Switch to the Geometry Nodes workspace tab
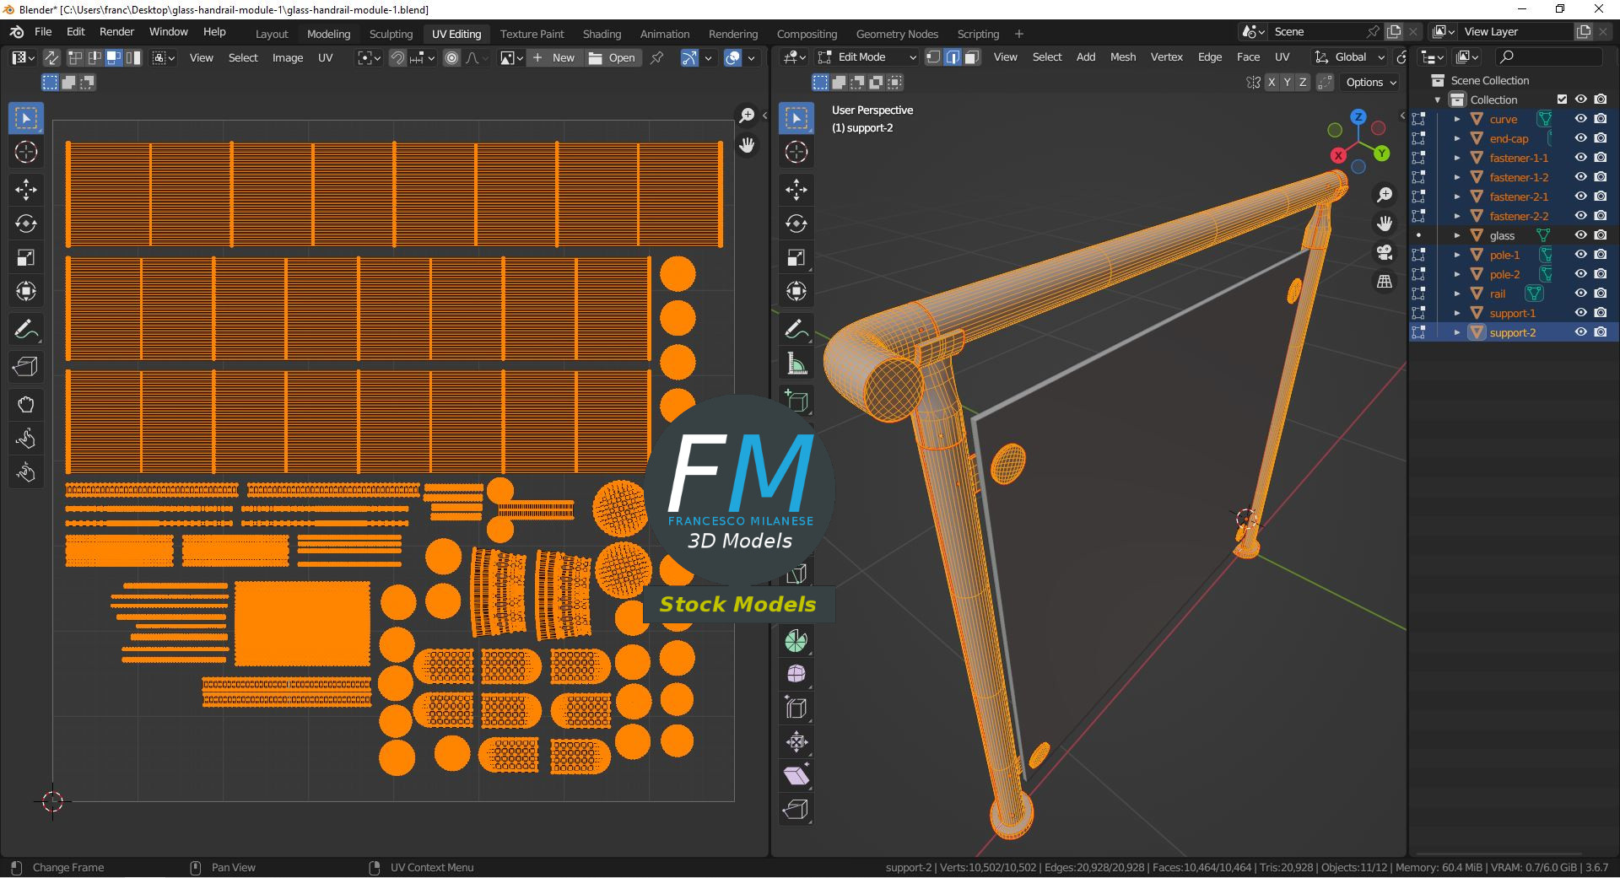 click(897, 34)
